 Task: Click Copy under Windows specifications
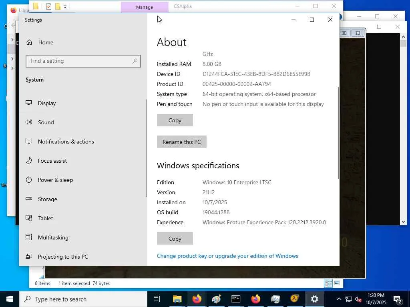click(175, 239)
